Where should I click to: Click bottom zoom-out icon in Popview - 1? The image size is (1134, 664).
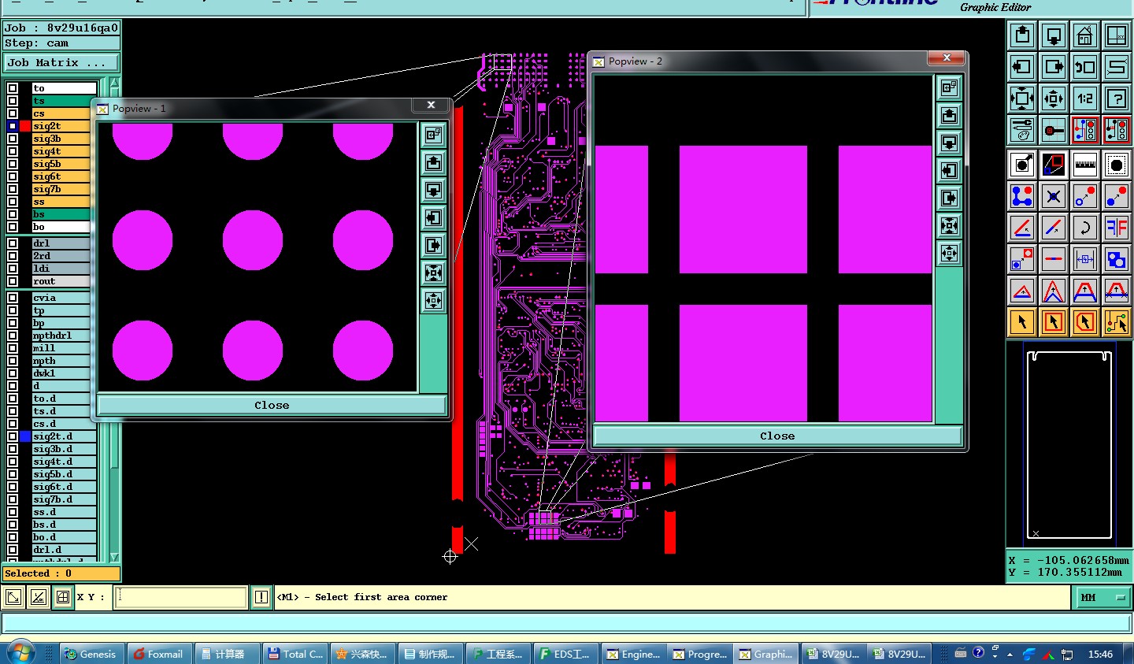pos(433,301)
